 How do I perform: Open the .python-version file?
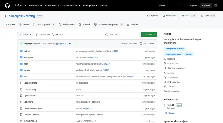point(31,115)
